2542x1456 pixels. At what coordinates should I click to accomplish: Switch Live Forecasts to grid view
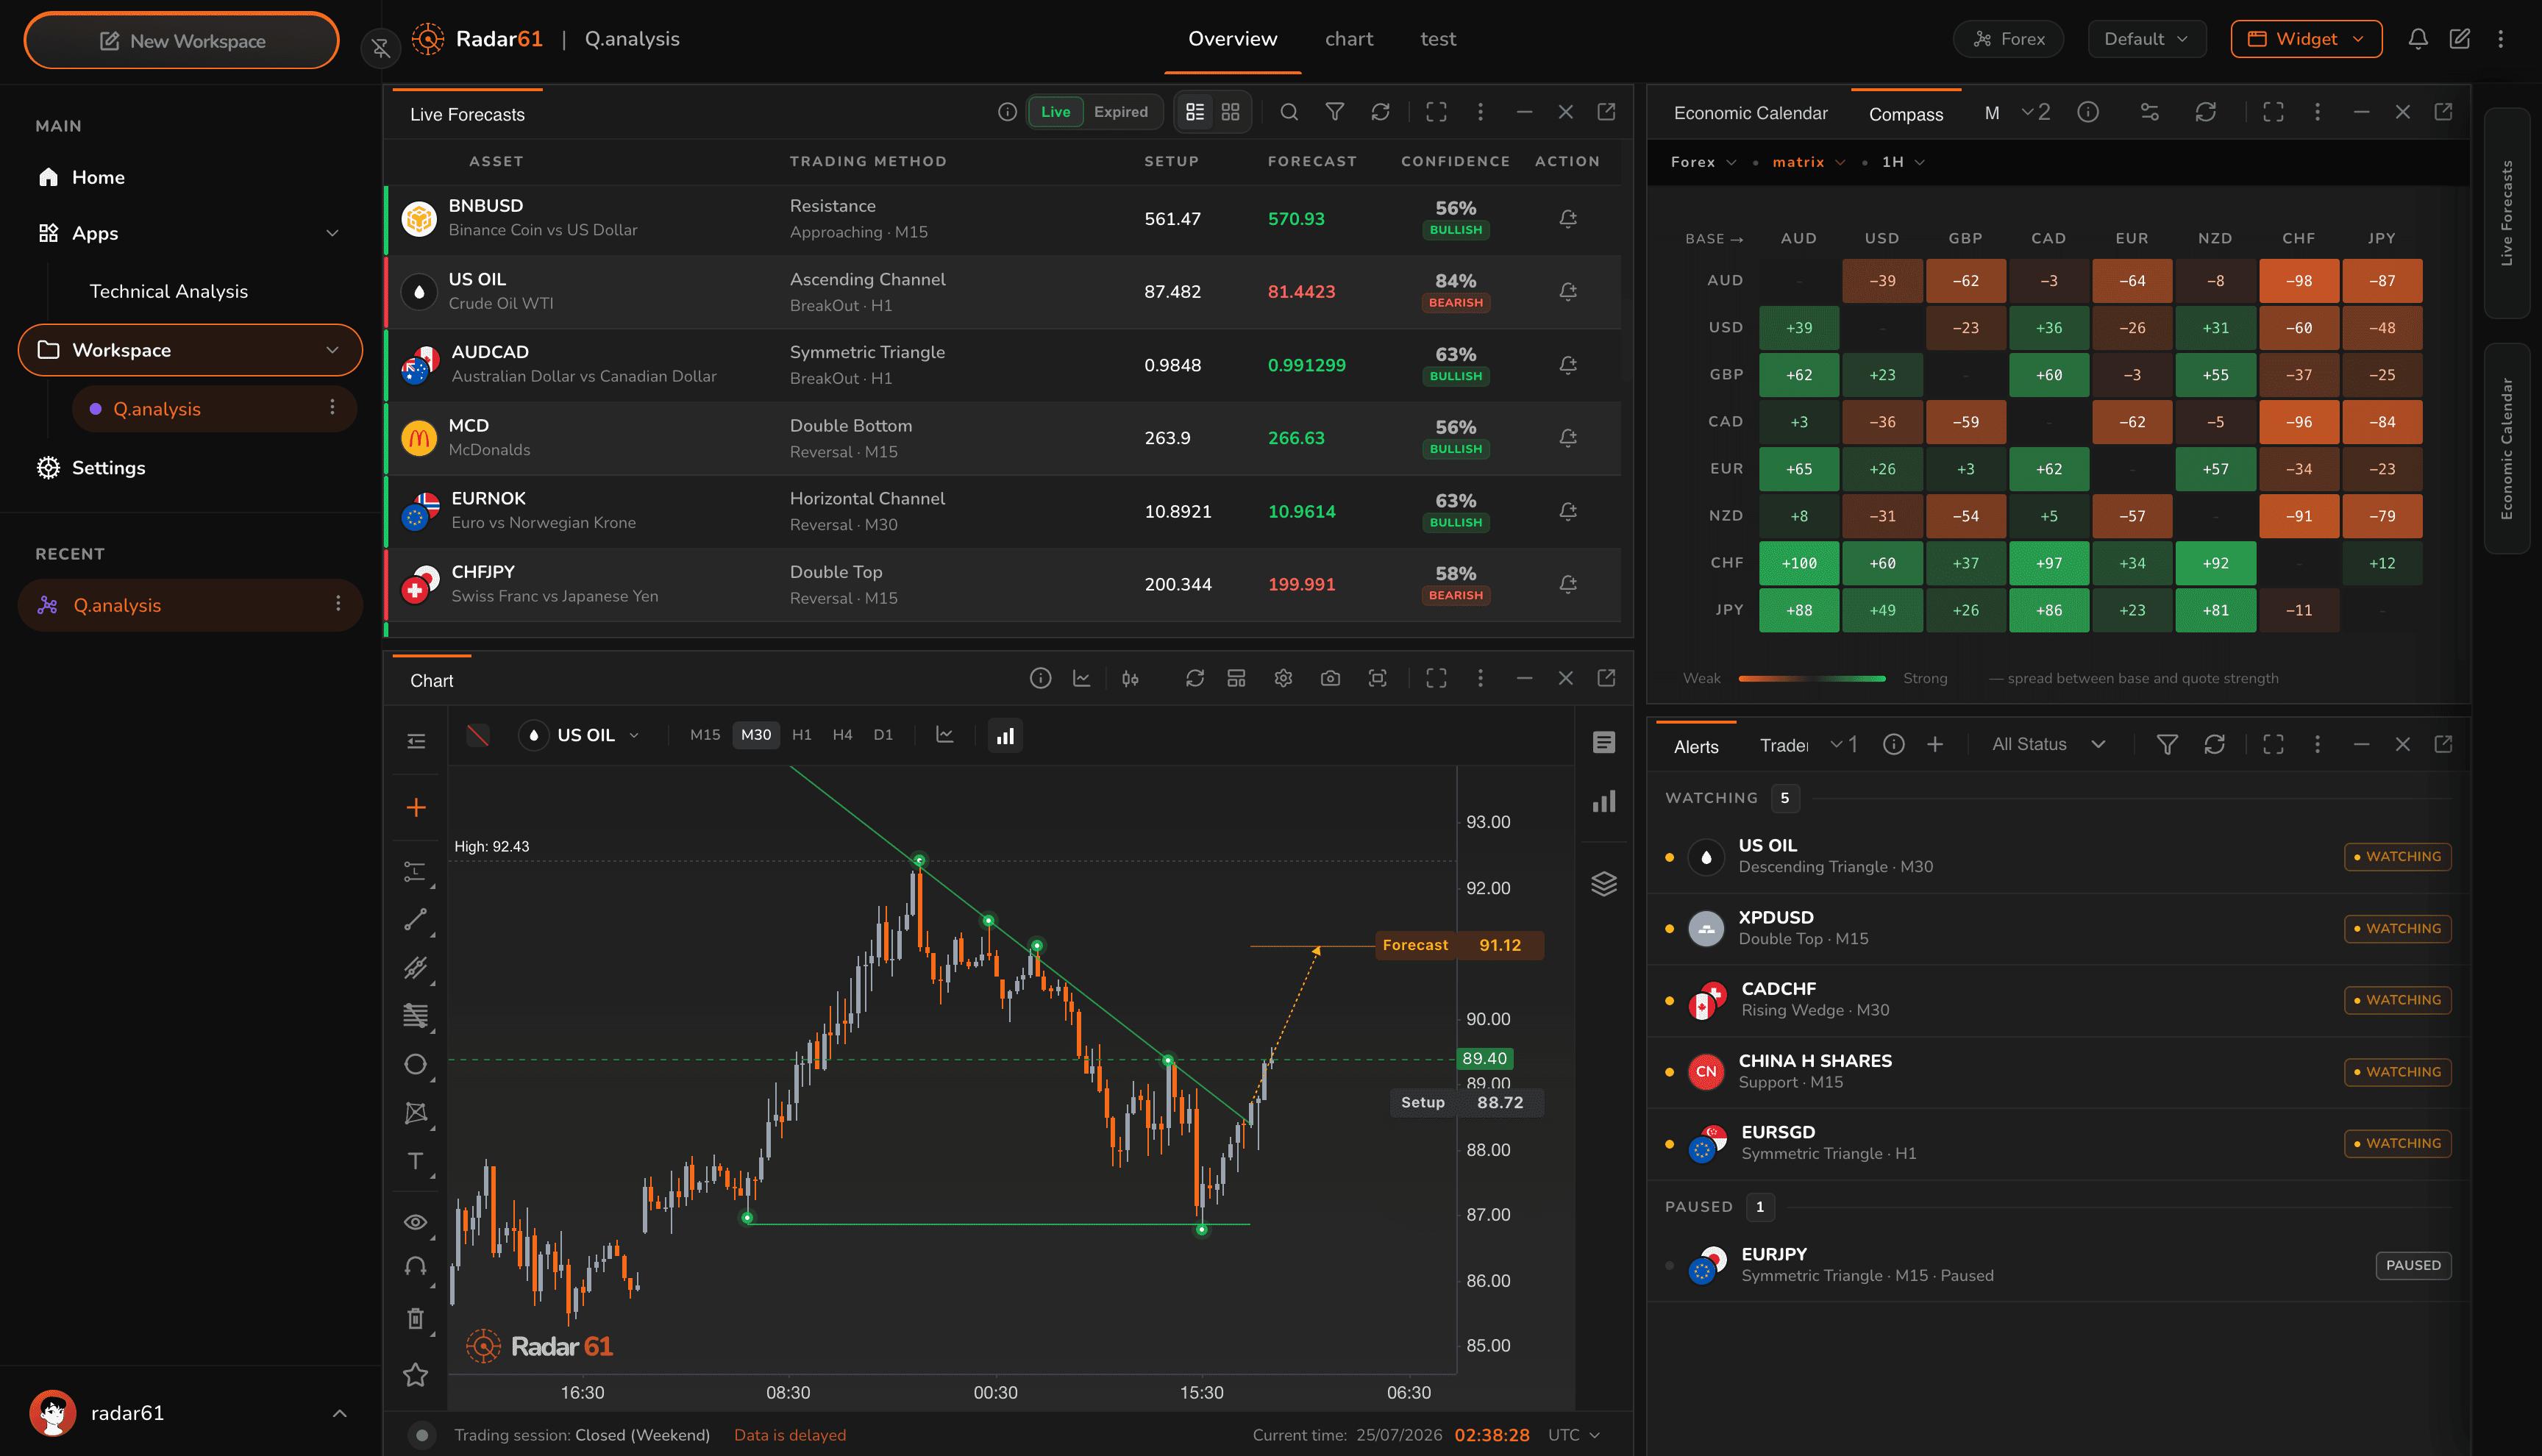(x=1230, y=112)
